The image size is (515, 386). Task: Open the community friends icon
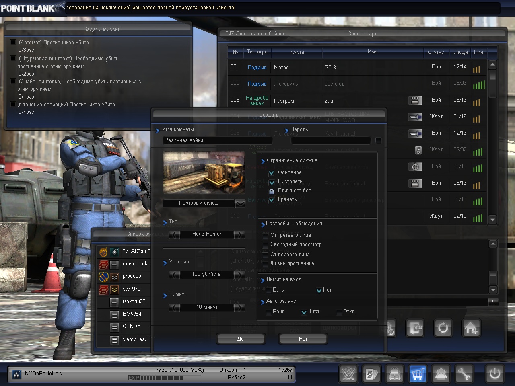(441, 374)
